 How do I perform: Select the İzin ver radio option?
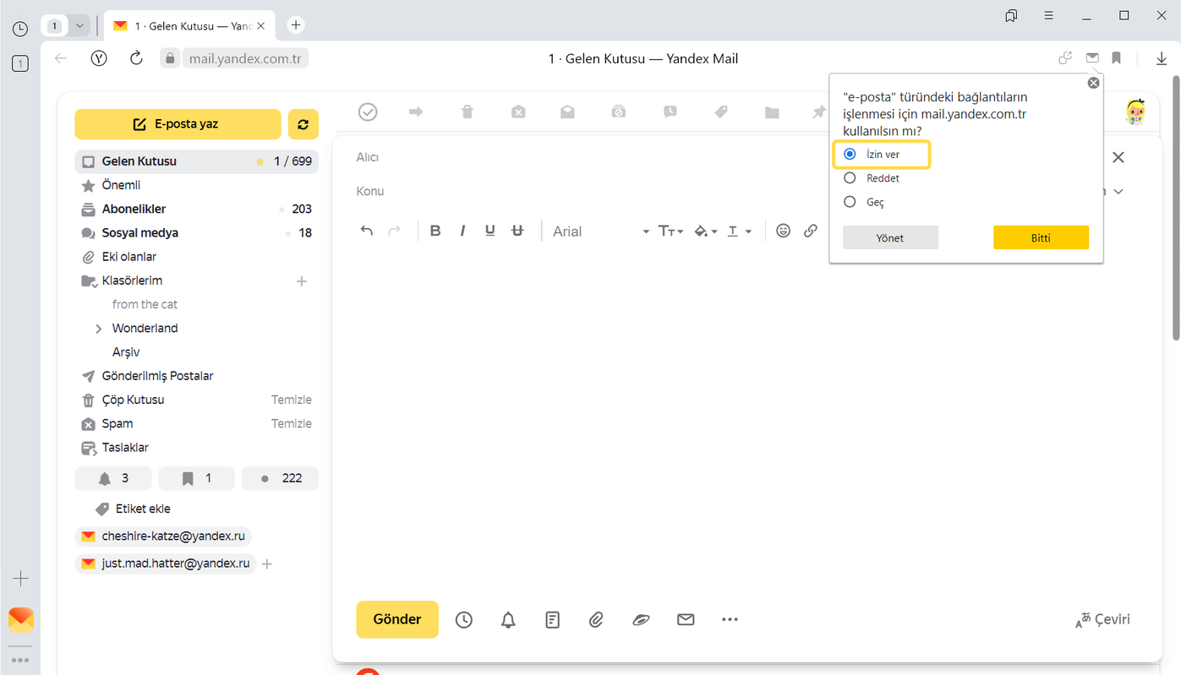pyautogui.click(x=850, y=155)
